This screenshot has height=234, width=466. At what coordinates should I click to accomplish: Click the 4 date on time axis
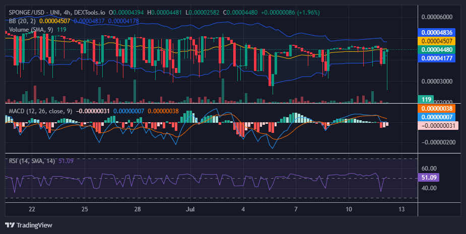click(x=243, y=209)
